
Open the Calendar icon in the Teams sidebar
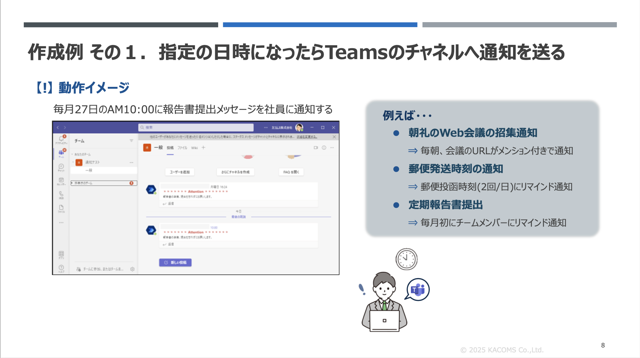(x=61, y=180)
